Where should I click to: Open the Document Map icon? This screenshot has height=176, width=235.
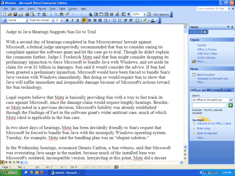[x=123, y=14]
